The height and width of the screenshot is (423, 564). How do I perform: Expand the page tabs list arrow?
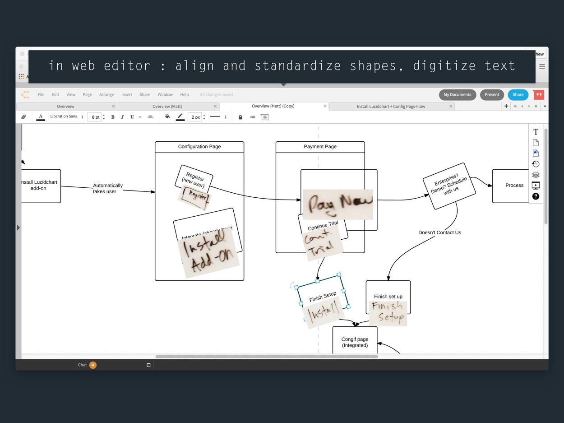[x=545, y=107]
